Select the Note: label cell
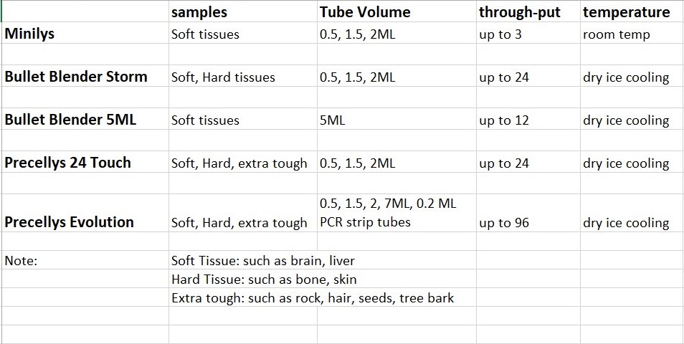 21,261
